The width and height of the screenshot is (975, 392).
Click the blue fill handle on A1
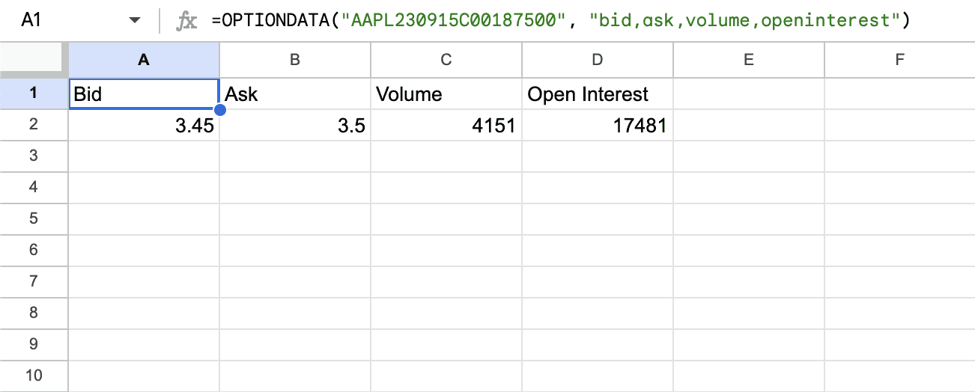click(x=219, y=110)
